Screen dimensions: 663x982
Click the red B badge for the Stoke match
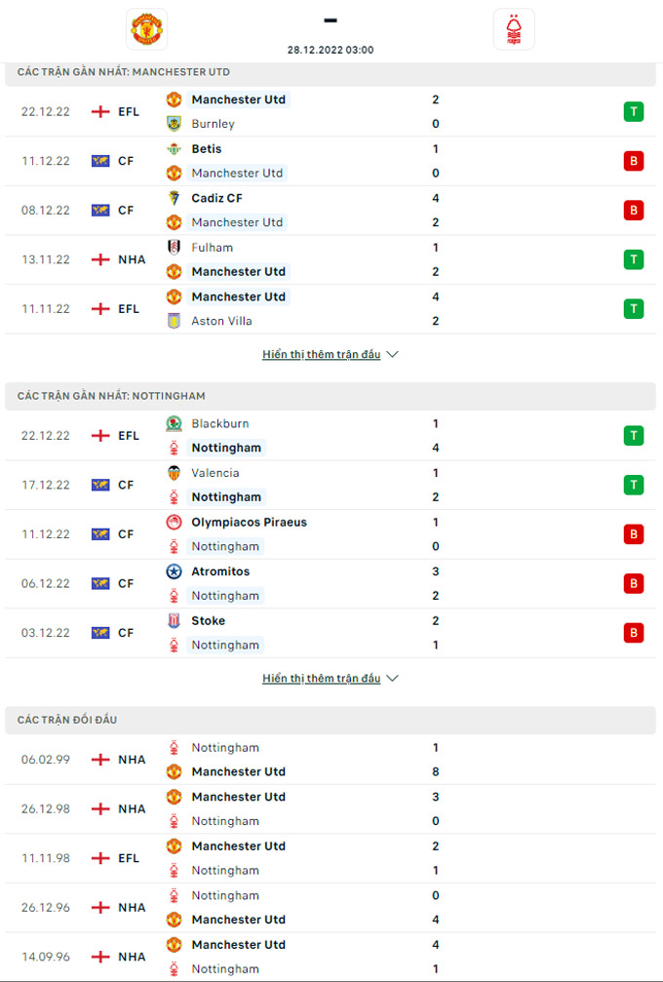coord(634,633)
